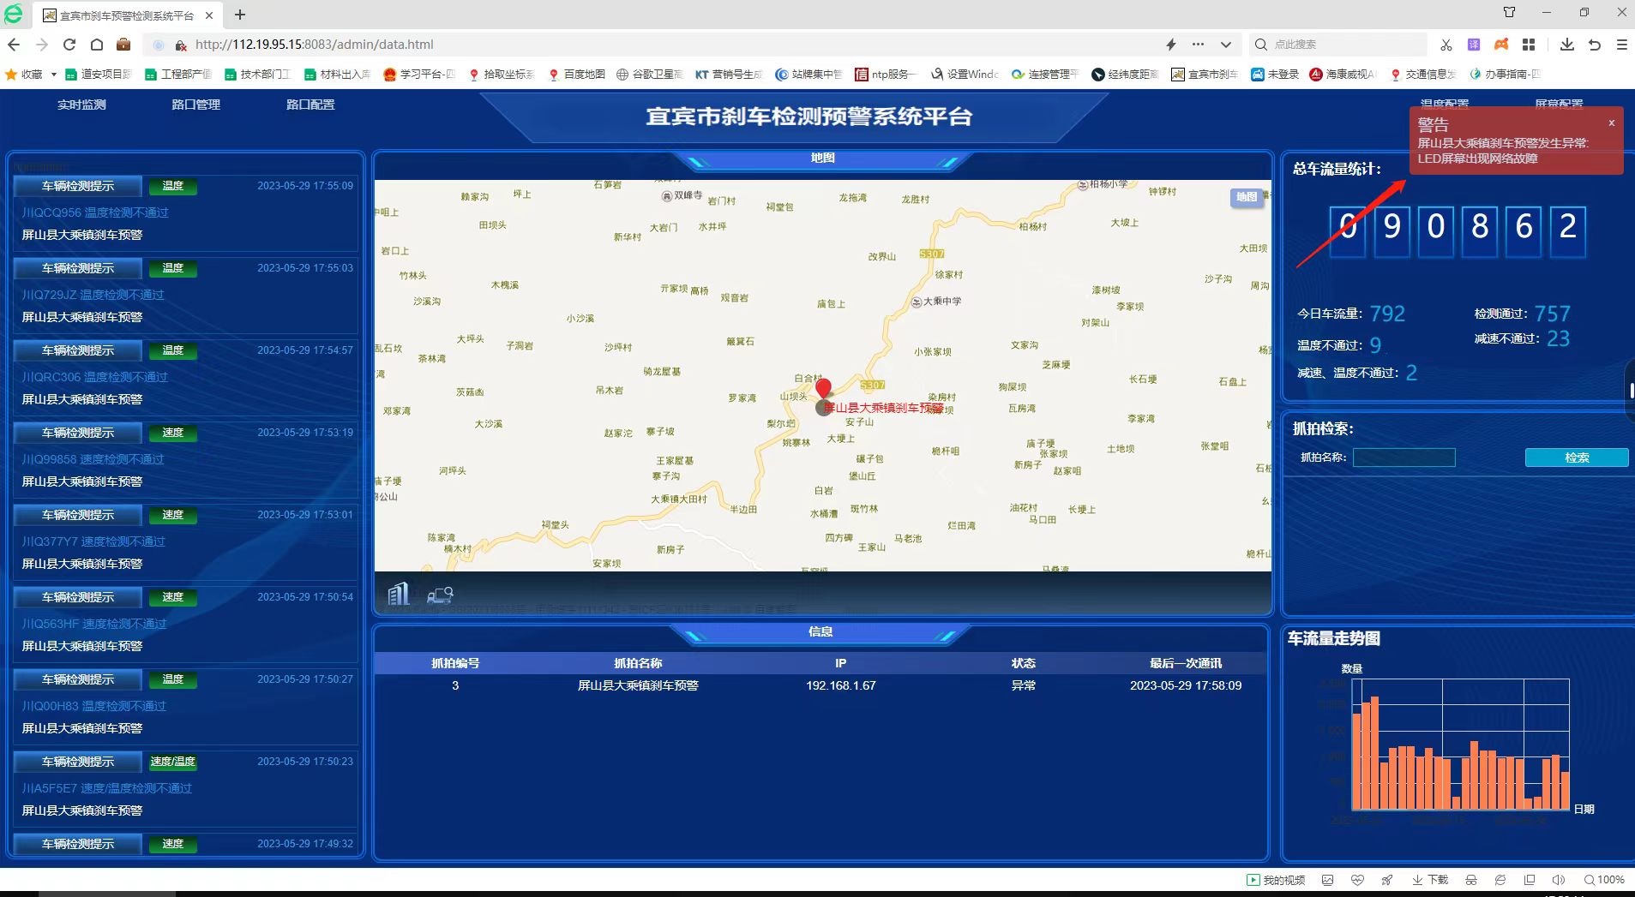This screenshot has height=897, width=1635.
Task: Expand the 收藏 bookmarks dropdown arrow
Action: pyautogui.click(x=55, y=75)
